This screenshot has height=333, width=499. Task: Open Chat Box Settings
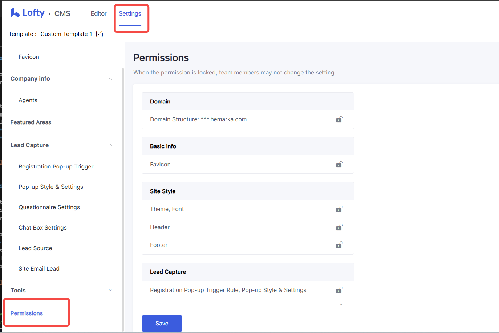[42, 228]
